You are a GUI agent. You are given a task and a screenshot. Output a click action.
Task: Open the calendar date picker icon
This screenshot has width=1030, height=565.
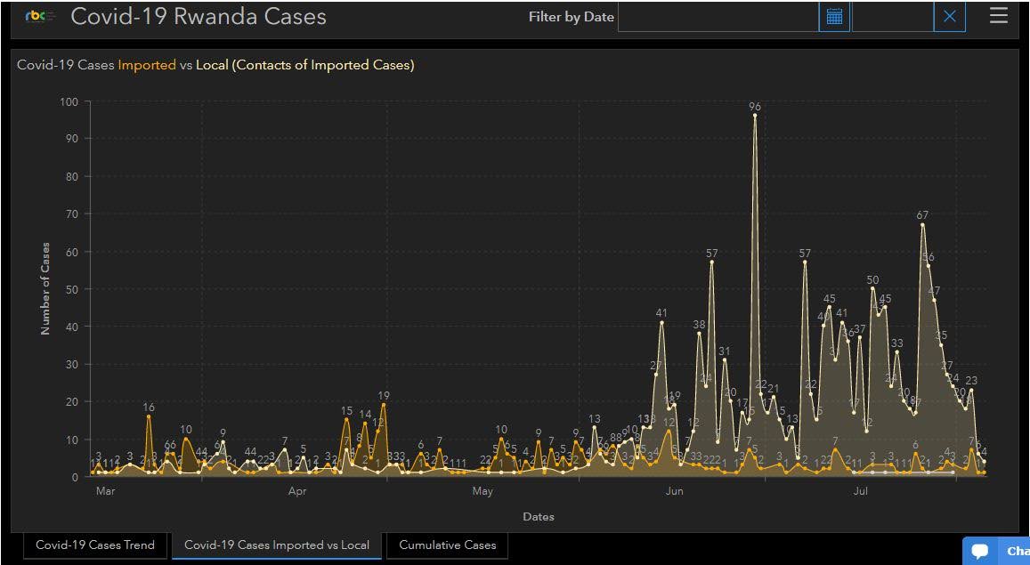834,17
